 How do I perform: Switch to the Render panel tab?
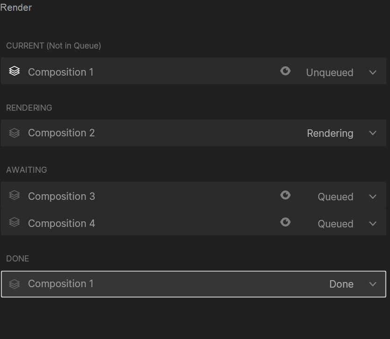point(16,8)
